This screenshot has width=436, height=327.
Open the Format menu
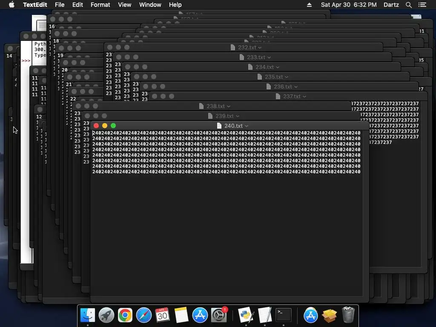click(100, 5)
